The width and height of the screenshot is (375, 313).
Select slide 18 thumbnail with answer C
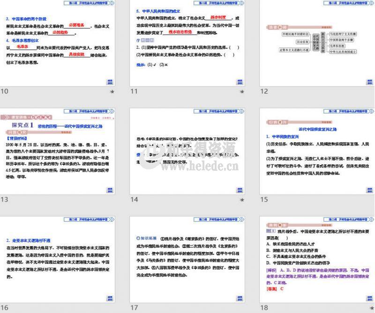[317, 260]
